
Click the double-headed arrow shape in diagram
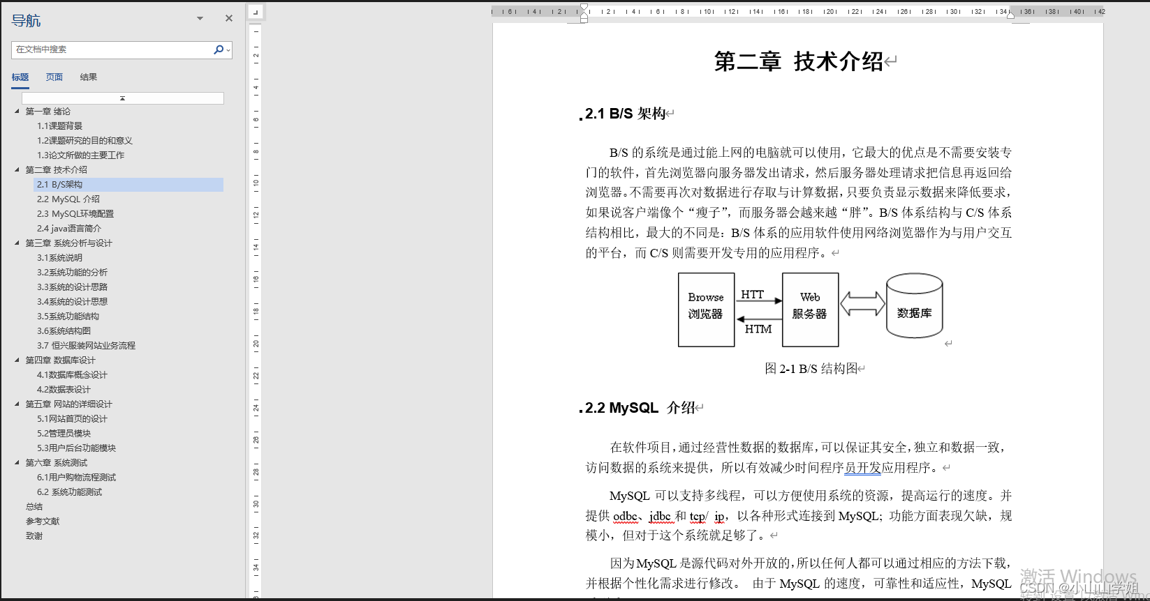862,304
